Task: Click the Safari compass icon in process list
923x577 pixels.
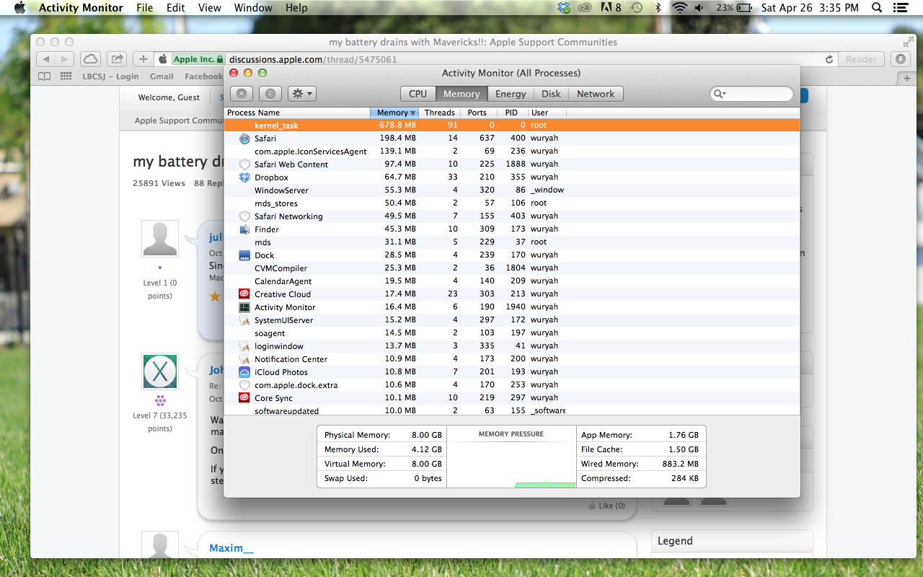Action: [x=244, y=138]
